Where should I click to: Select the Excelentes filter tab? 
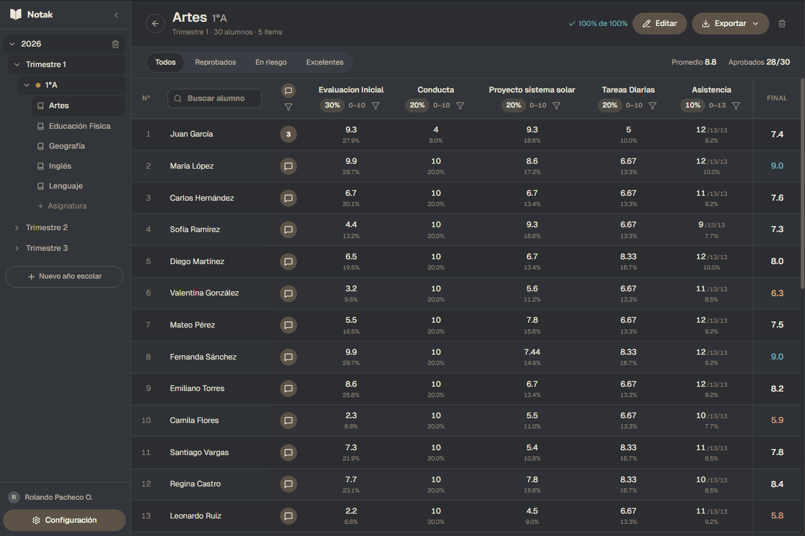tap(325, 62)
